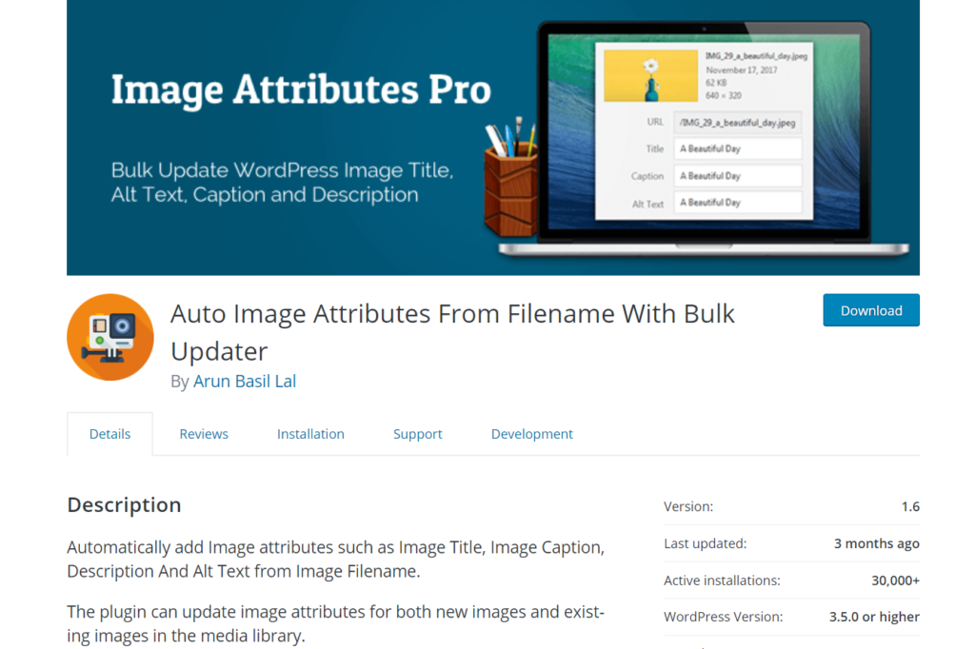Go to the Support tab
Image resolution: width=975 pixels, height=649 pixels.
tap(417, 434)
